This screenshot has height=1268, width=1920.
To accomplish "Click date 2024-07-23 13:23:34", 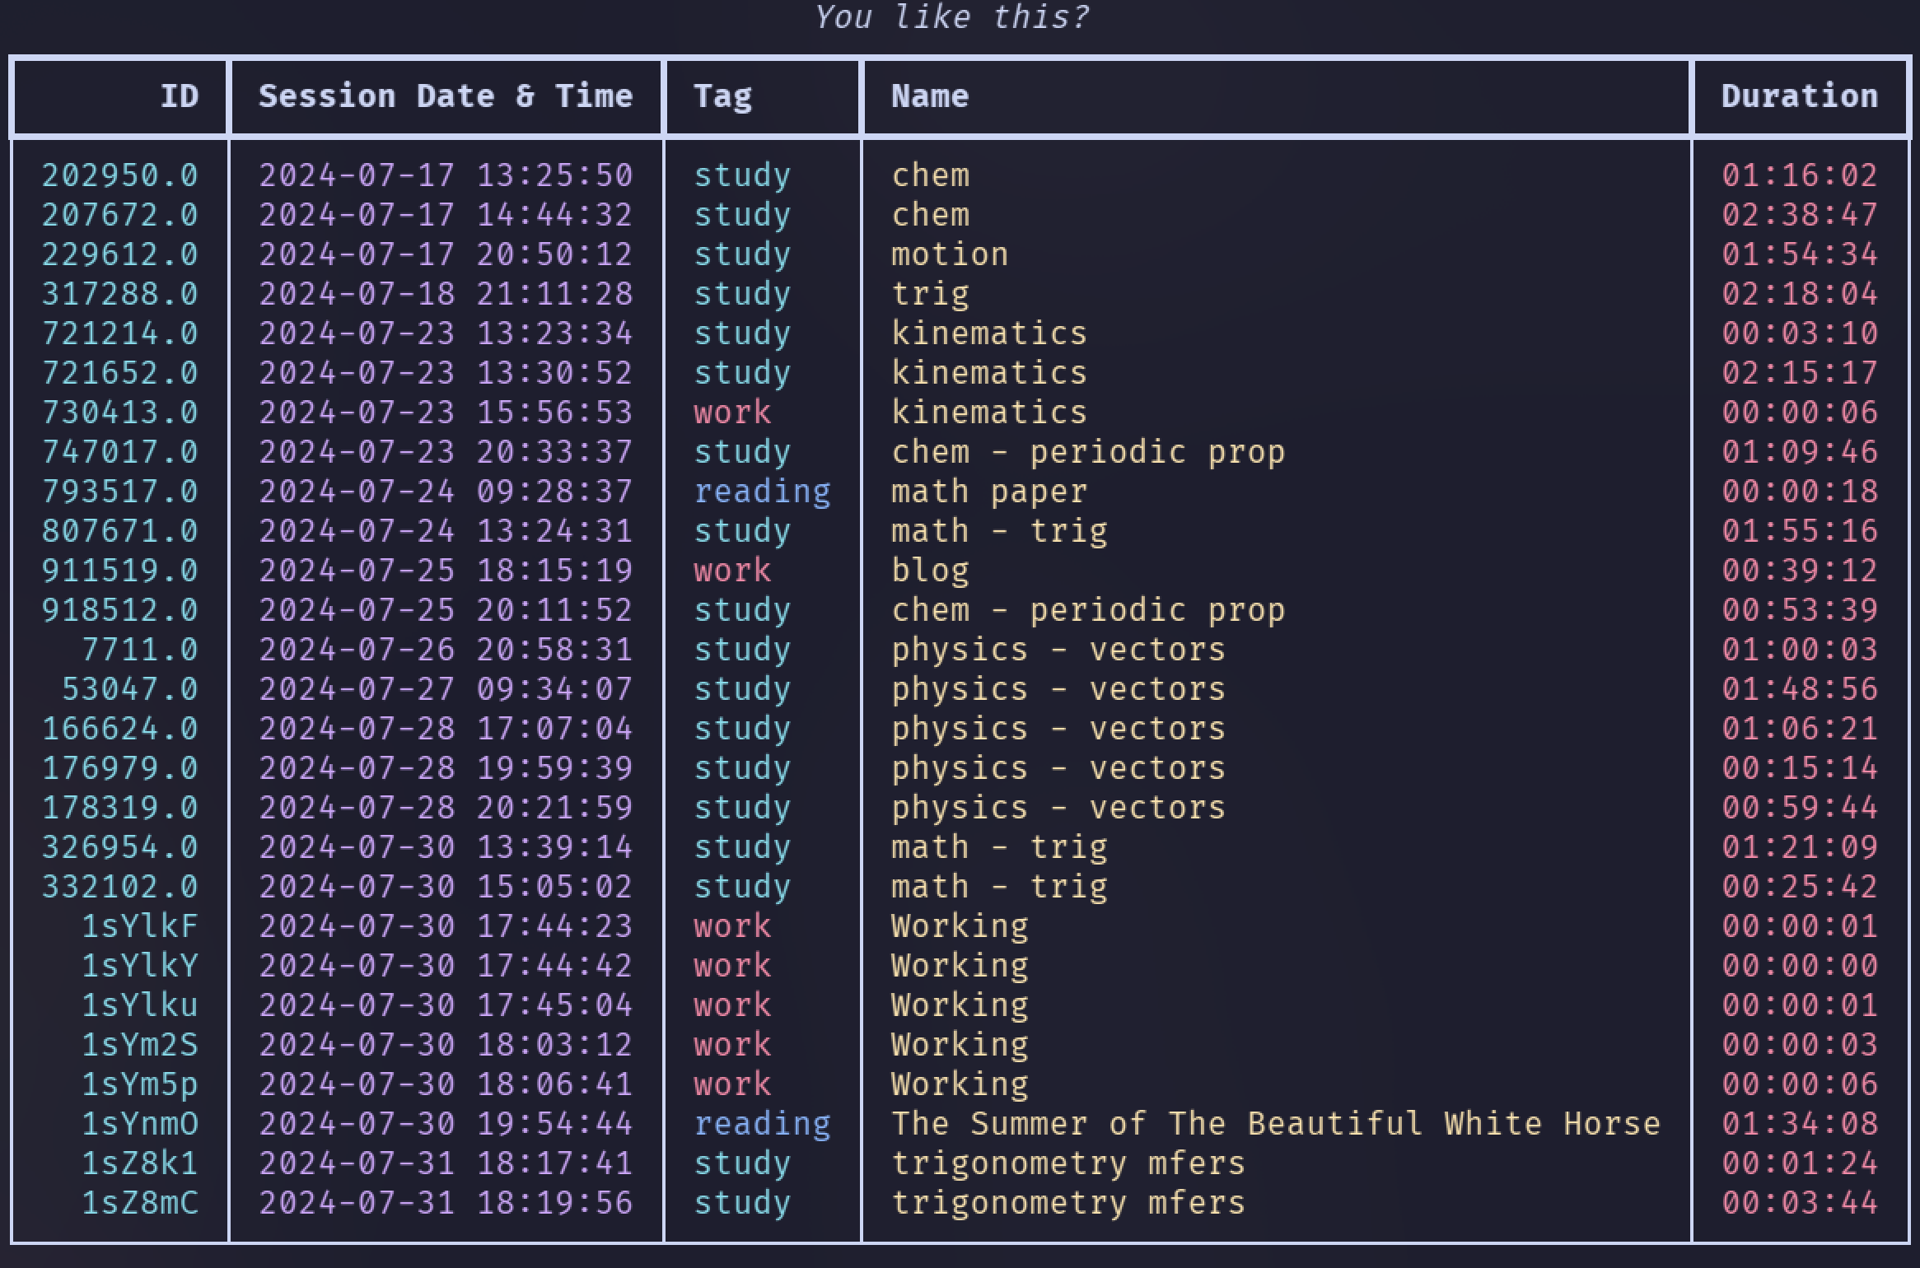I will 446,333.
